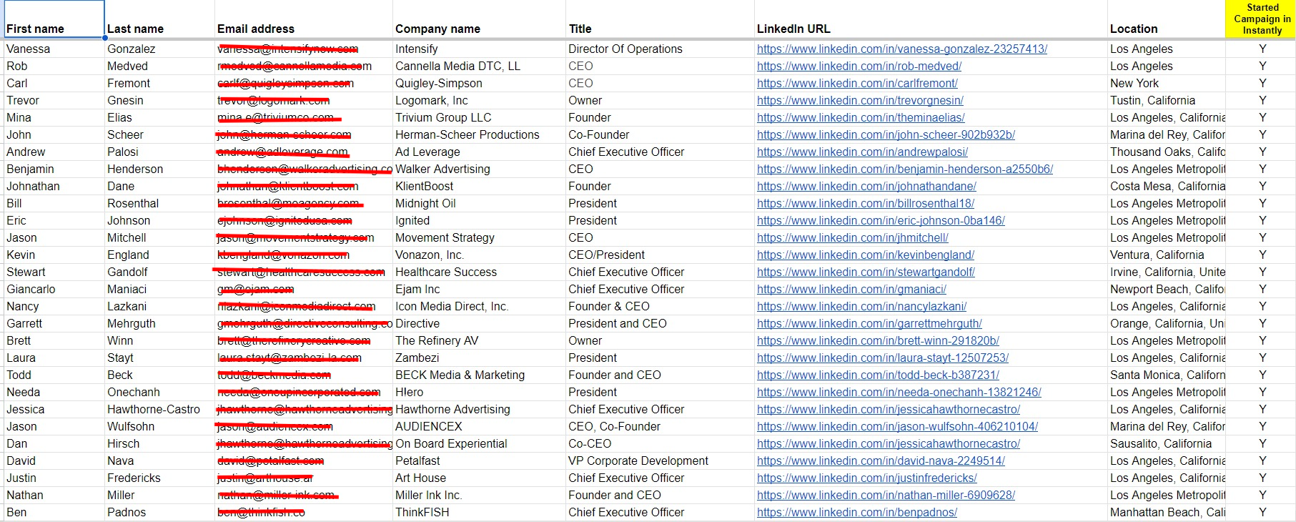Click the "Tustin, California" location cell

[1152, 100]
